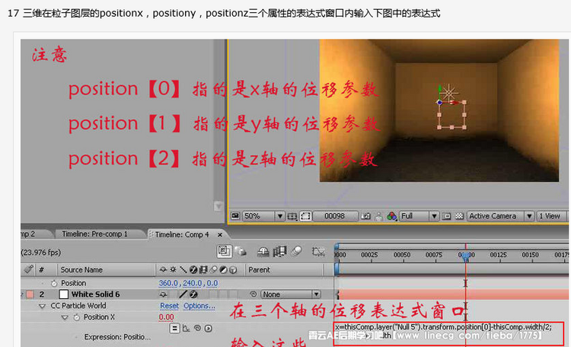Click the white solid thumbnail of layer 2

(63, 294)
